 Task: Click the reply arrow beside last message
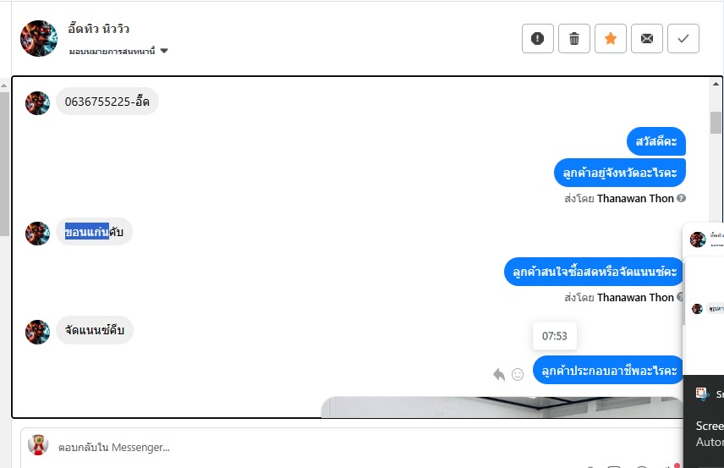tap(499, 374)
